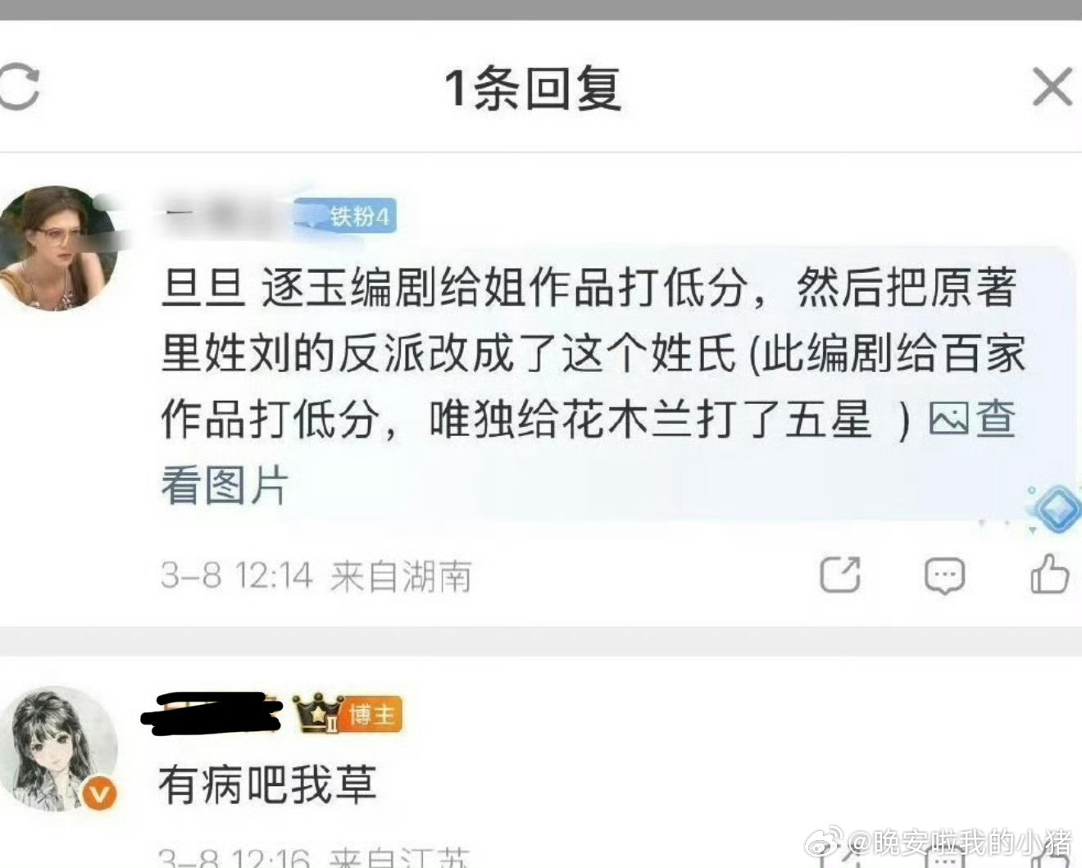Image resolution: width=1082 pixels, height=868 pixels.
Task: Select the reply text 有病吧我草
Action: pos(268,784)
